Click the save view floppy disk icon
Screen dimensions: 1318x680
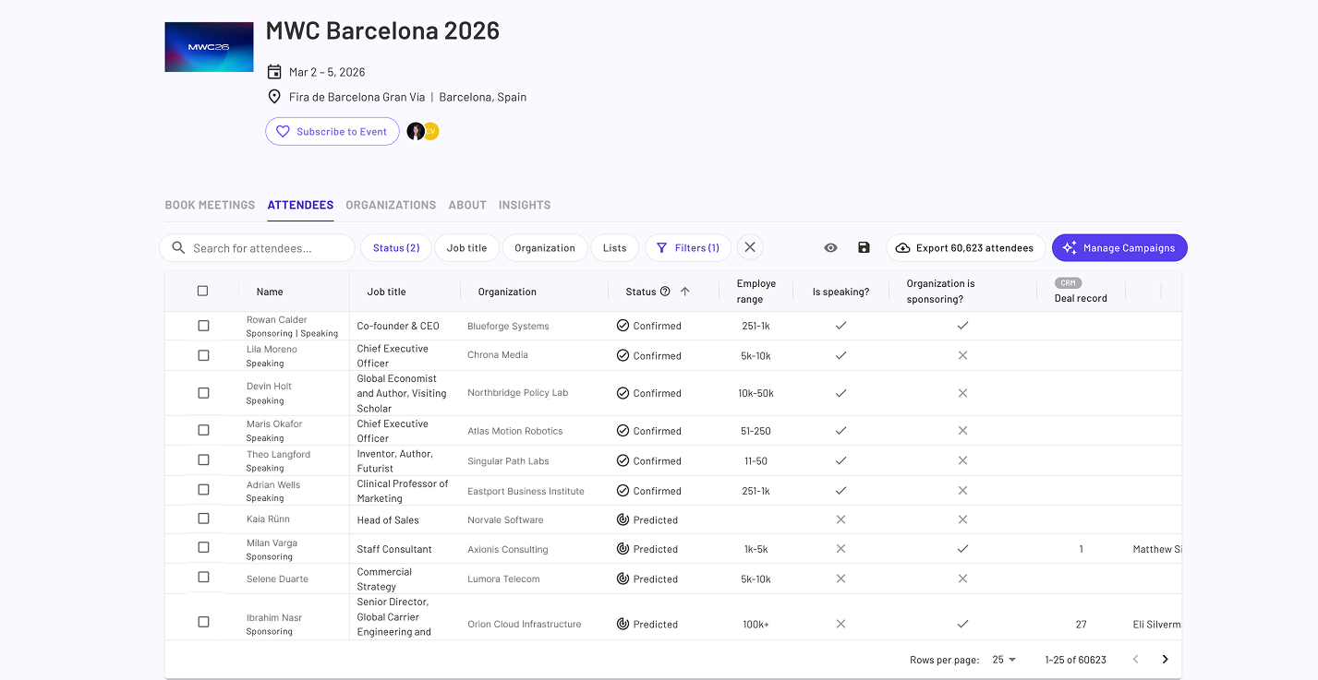click(x=864, y=247)
